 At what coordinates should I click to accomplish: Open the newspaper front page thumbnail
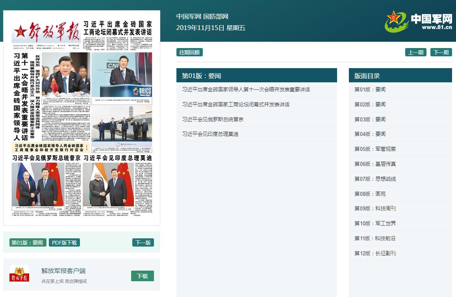pos(82,118)
